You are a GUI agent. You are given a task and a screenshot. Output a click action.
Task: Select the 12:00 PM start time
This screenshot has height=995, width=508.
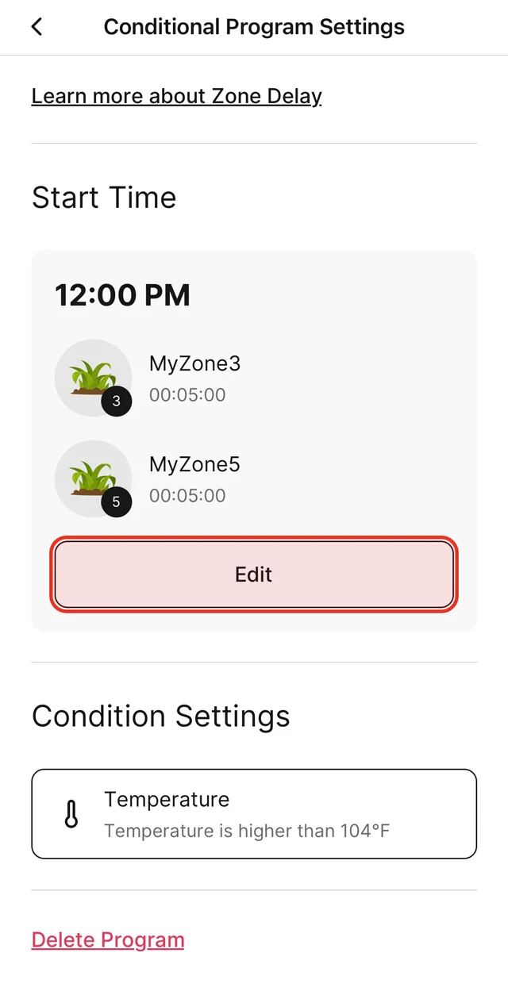click(x=122, y=295)
